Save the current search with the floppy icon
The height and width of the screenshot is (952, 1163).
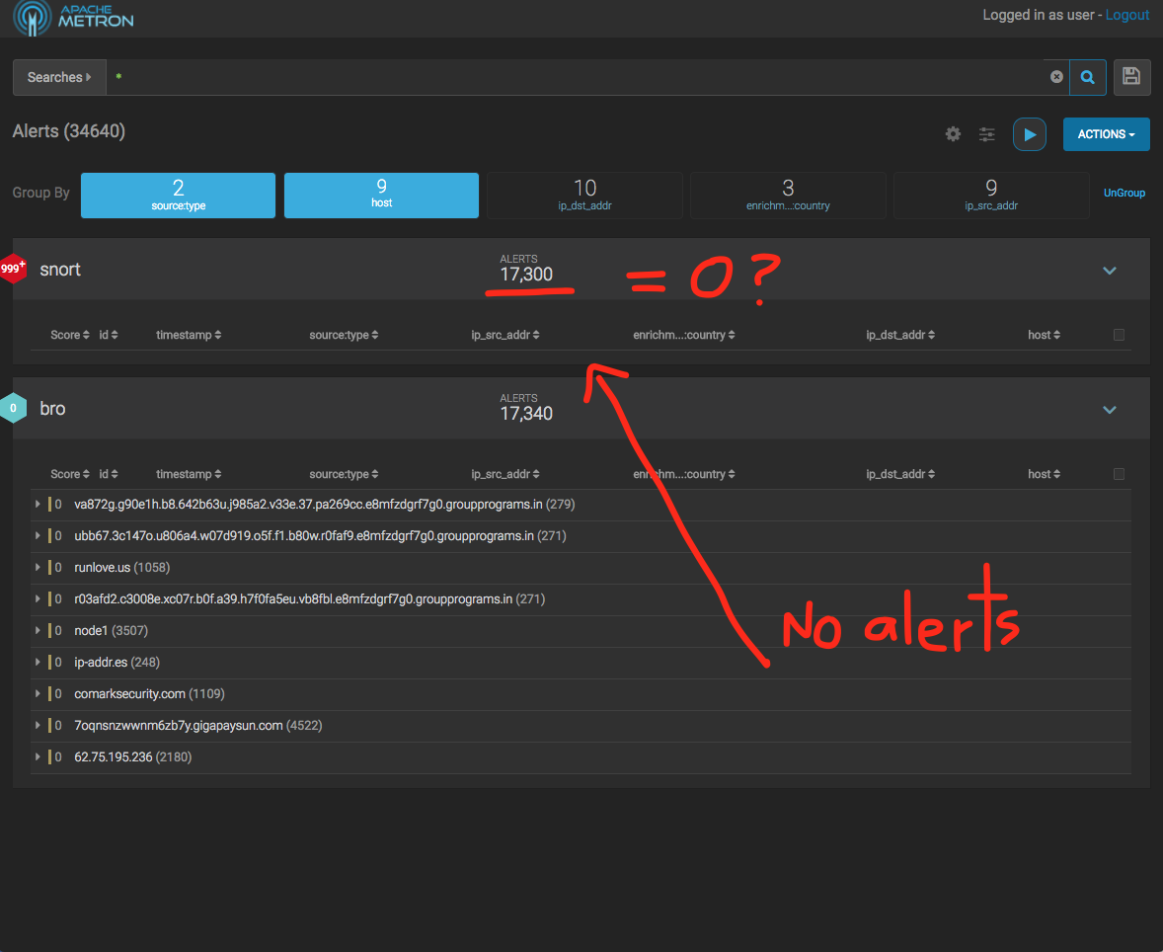(x=1131, y=76)
